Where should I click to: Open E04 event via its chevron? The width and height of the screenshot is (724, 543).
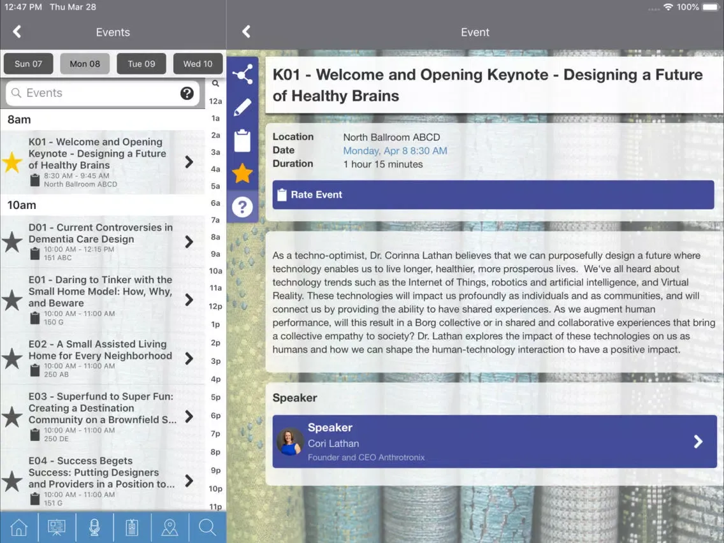(189, 481)
